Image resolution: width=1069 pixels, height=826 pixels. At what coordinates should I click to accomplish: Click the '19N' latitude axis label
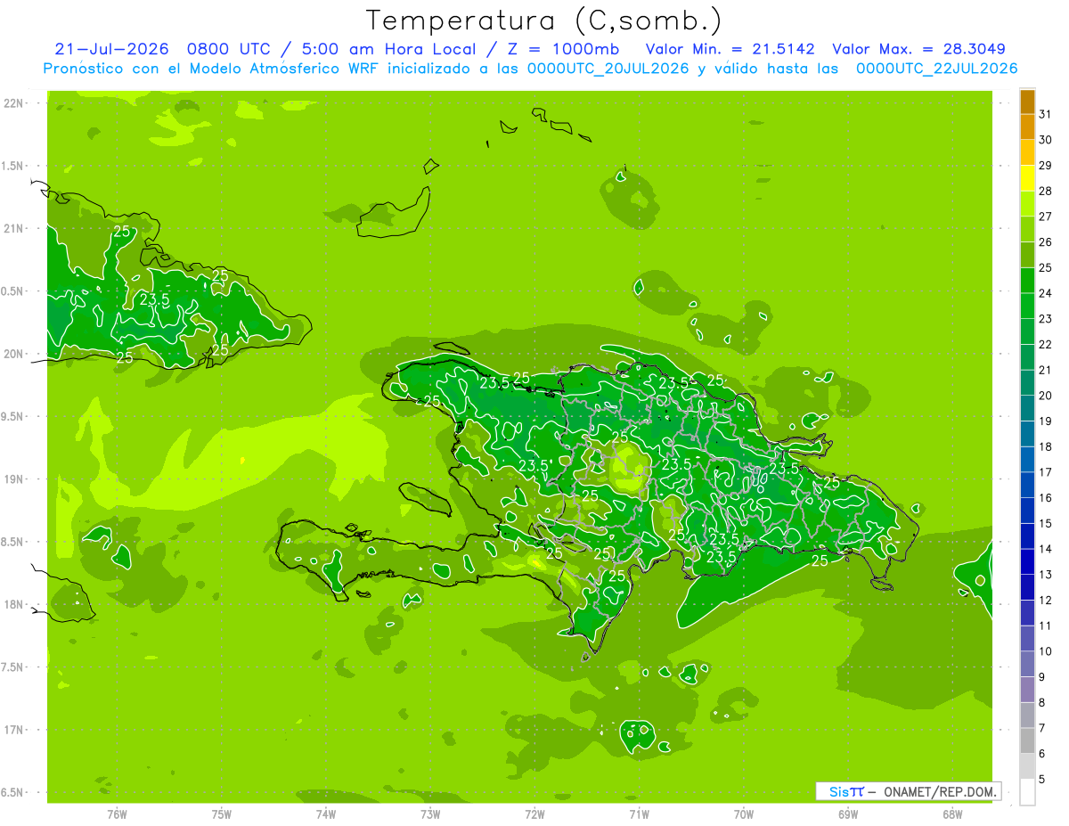coord(13,479)
